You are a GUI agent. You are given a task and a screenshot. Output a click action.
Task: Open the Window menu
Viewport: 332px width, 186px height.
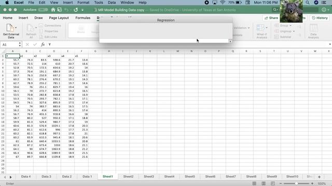pyautogui.click(x=127, y=3)
